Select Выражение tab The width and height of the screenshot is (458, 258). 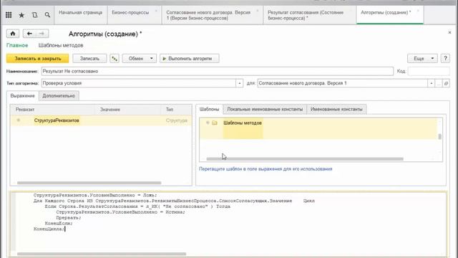(22, 95)
